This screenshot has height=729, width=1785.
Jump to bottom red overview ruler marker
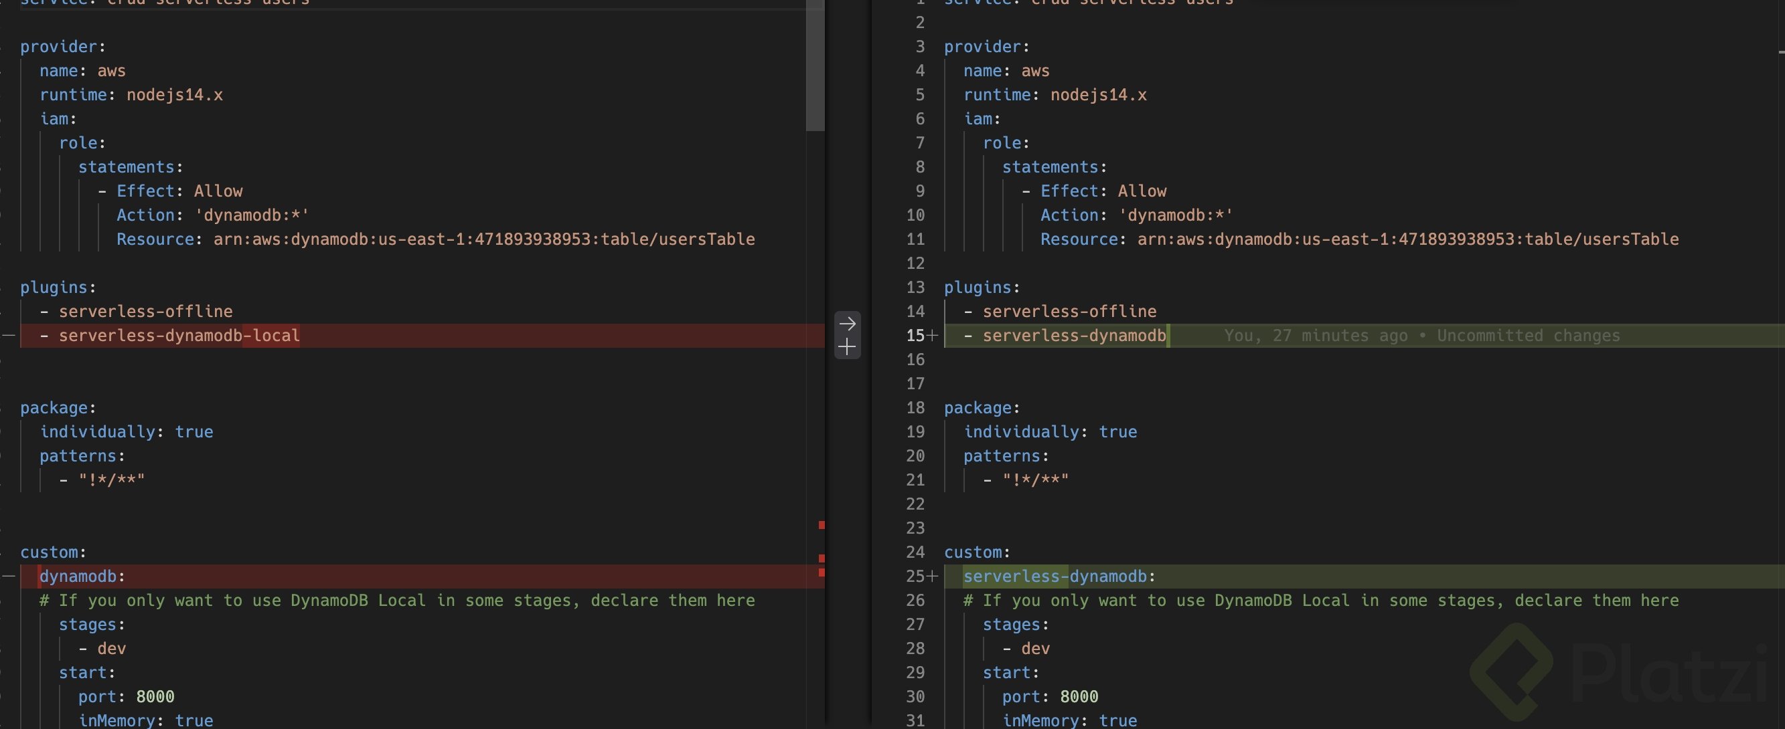click(x=821, y=572)
